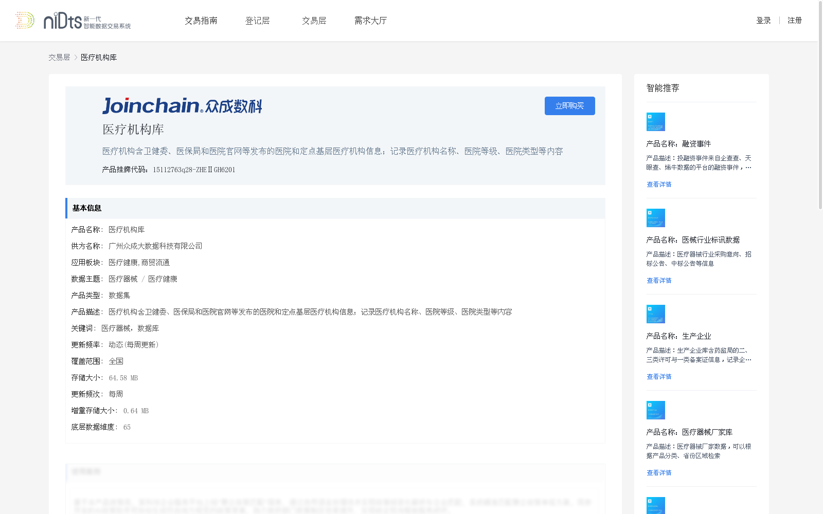Select data dimension value 65
Image resolution: width=823 pixels, height=514 pixels.
(127, 427)
